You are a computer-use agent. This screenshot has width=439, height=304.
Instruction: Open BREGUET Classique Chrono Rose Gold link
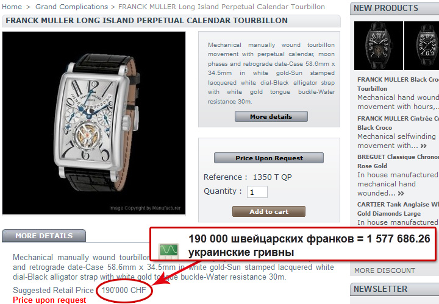[398, 161]
